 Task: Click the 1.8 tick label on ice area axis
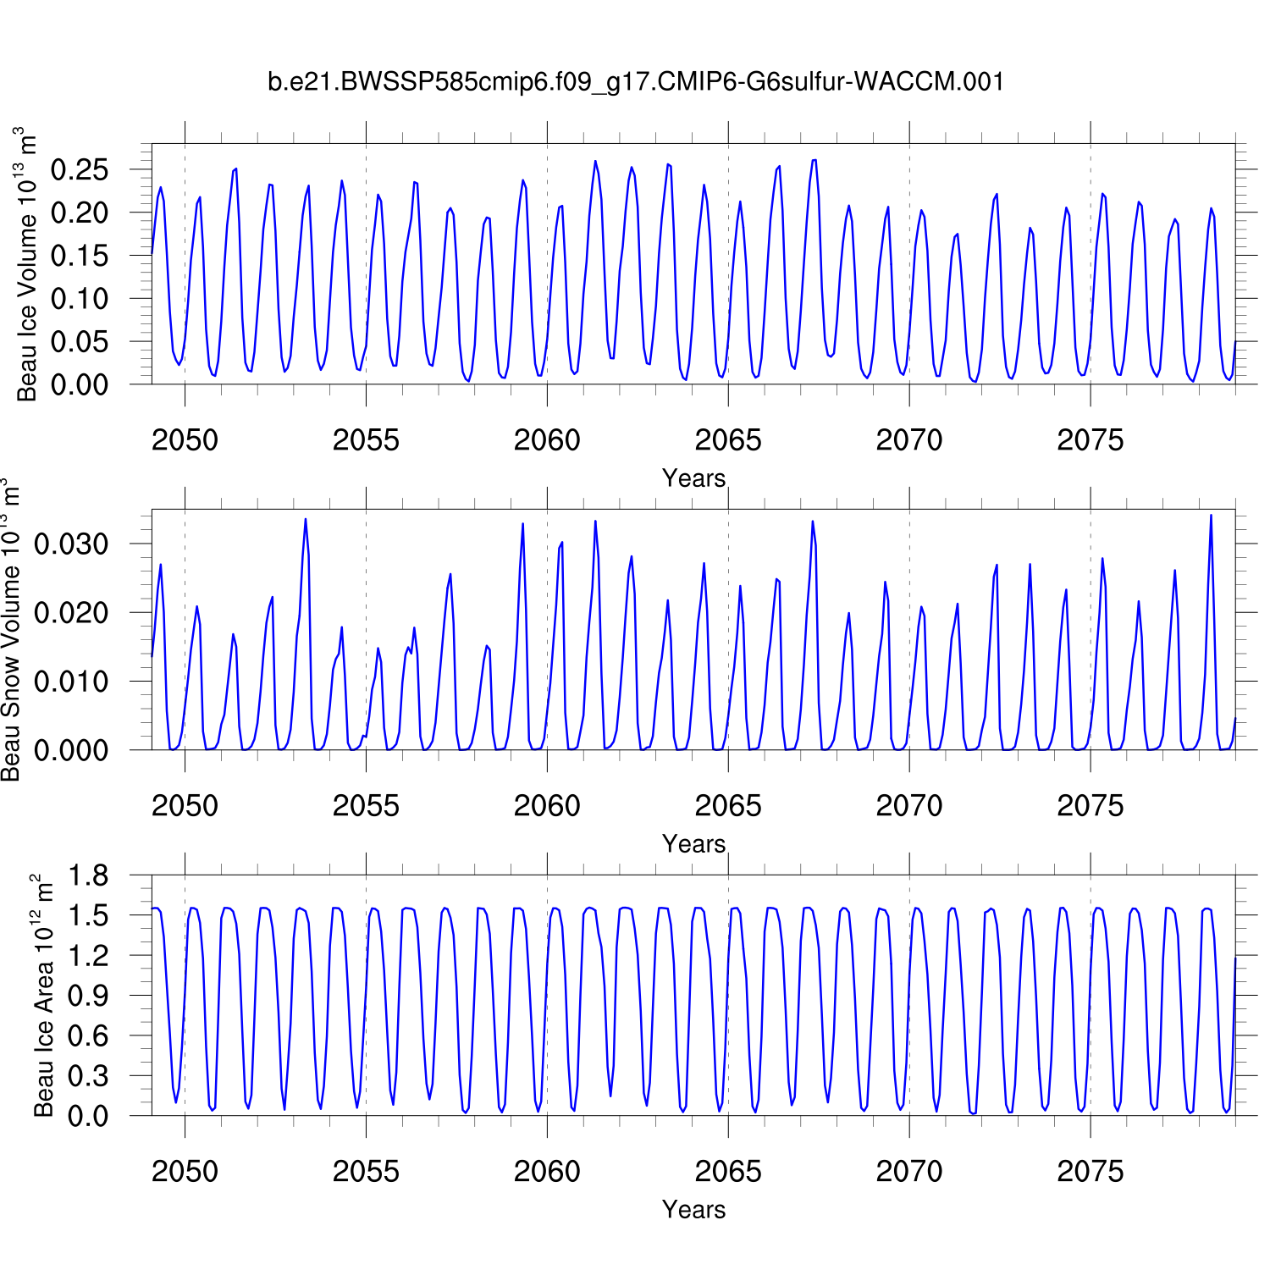click(x=88, y=875)
